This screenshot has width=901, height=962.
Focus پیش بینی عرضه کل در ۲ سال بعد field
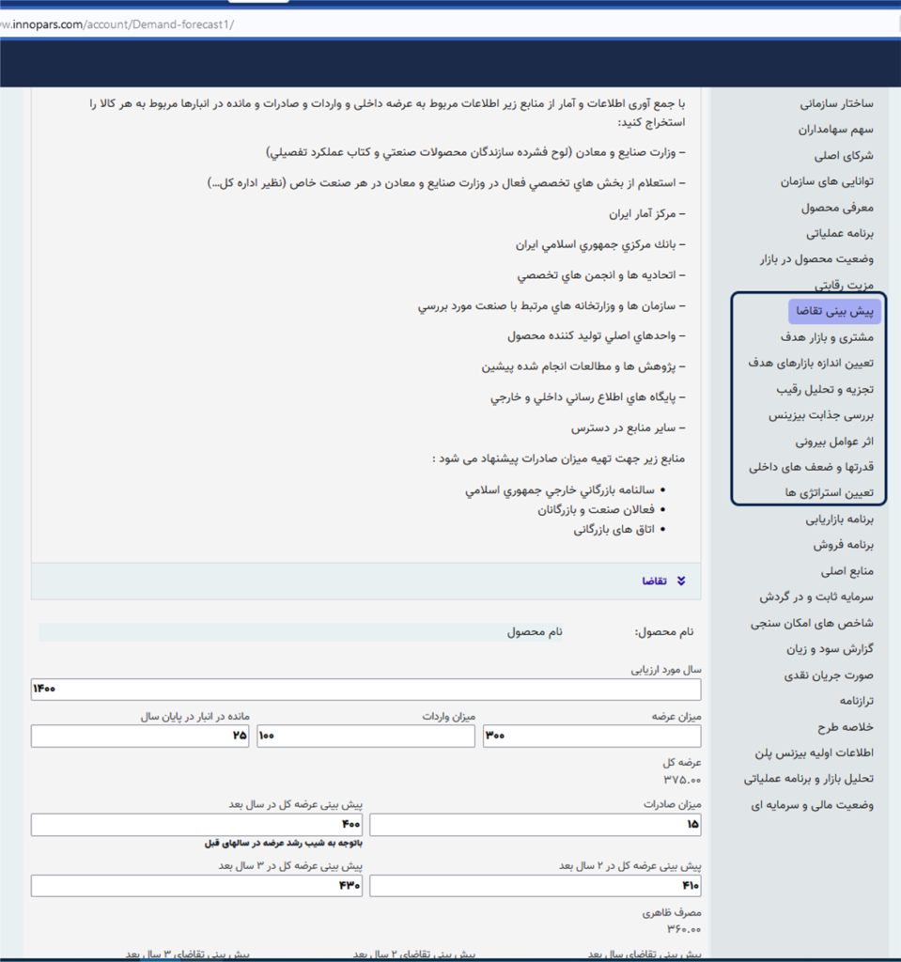click(x=536, y=886)
